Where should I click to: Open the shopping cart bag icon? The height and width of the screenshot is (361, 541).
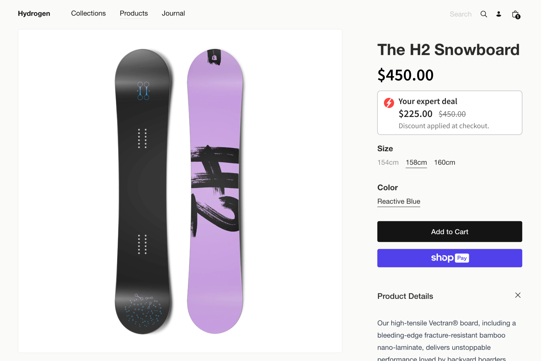[516, 14]
